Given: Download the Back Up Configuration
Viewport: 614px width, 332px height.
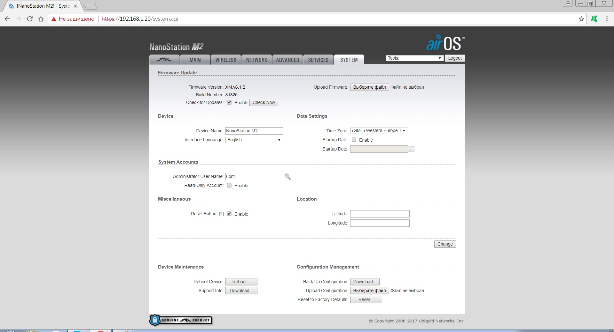Looking at the screenshot, I should tap(365, 282).
